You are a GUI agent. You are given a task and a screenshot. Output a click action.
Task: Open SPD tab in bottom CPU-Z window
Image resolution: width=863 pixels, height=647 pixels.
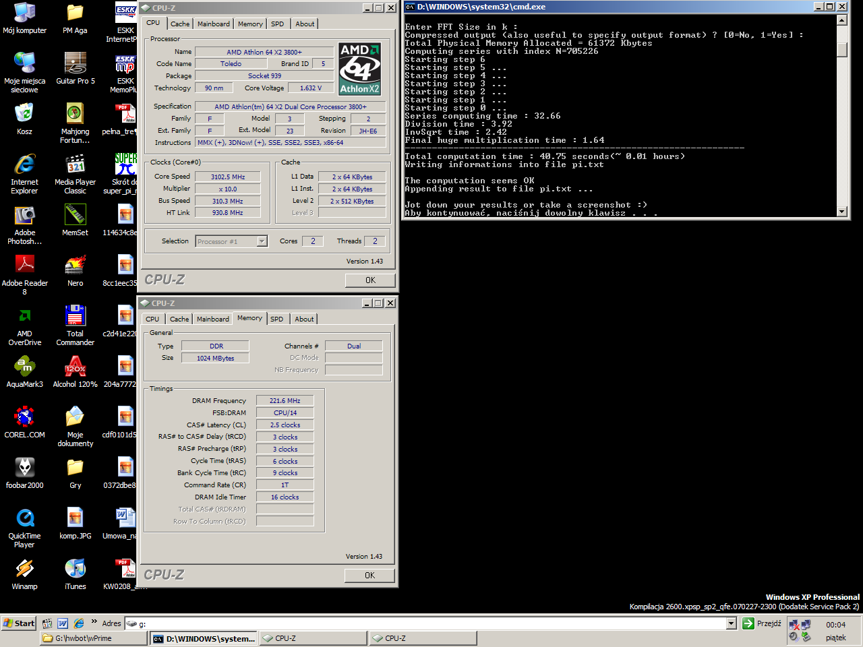point(277,319)
